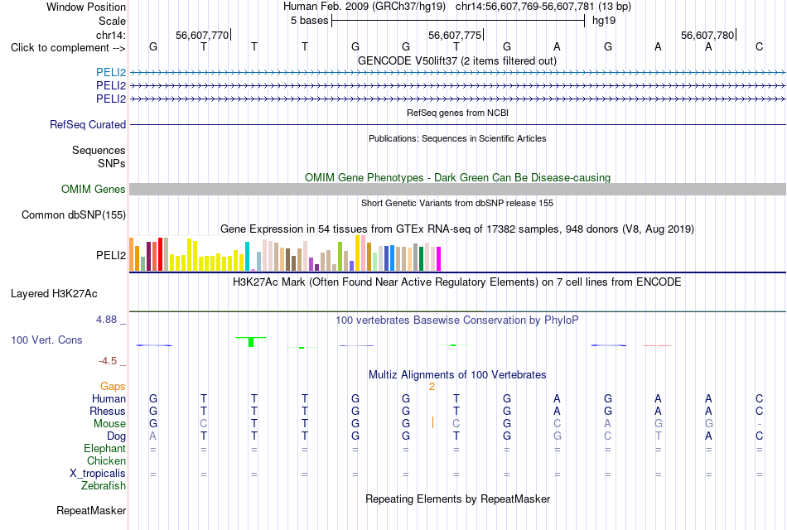Click the -4.5 lower PhyloP scale value

coord(108,361)
